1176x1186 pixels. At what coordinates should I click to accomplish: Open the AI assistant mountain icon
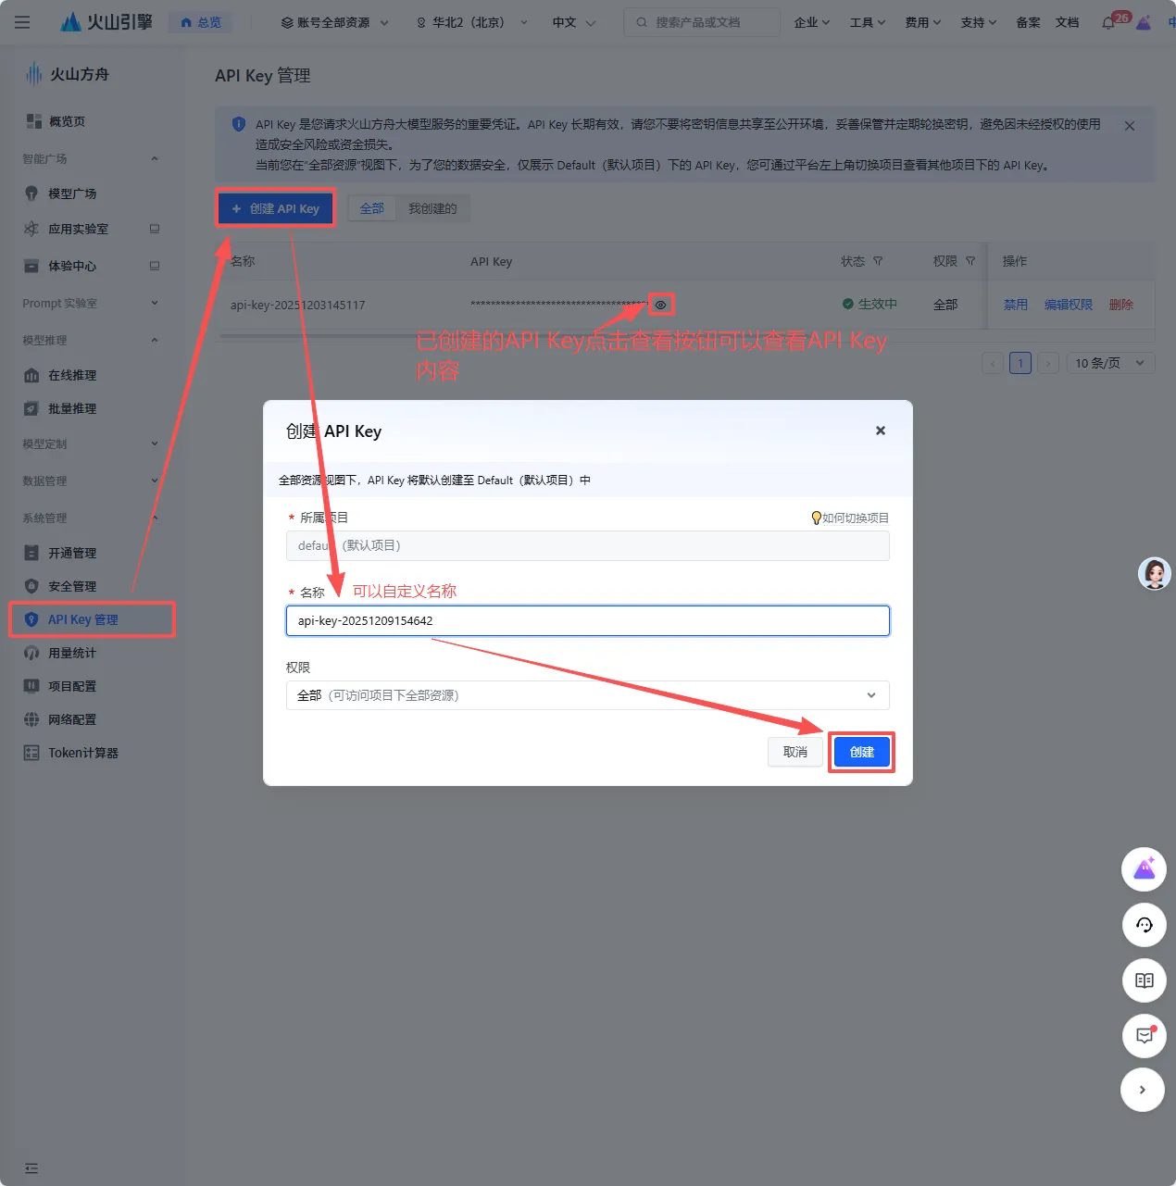(x=1144, y=868)
